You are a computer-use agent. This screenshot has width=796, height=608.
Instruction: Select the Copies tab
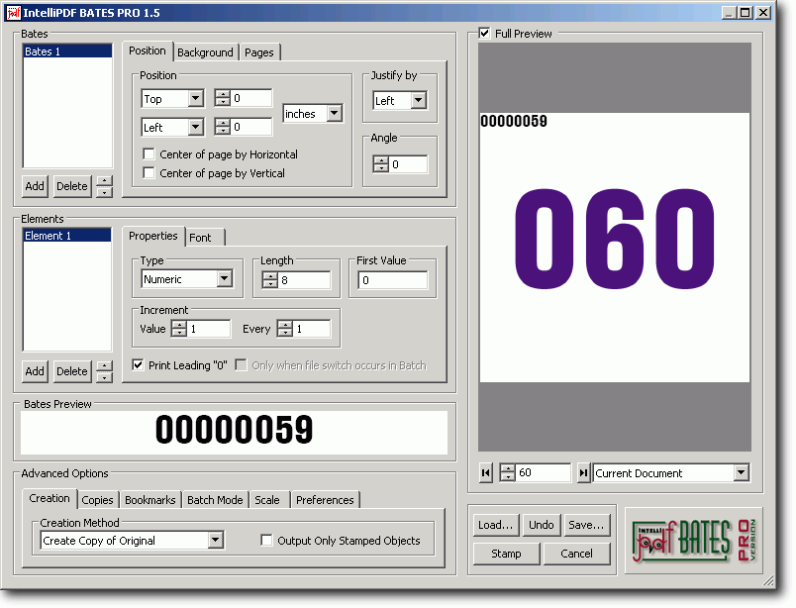pyautogui.click(x=97, y=500)
